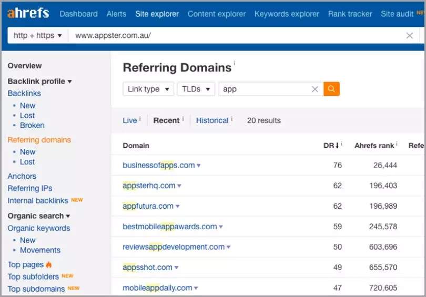
Task: Open New under Organic keywords
Action: [x=27, y=240]
